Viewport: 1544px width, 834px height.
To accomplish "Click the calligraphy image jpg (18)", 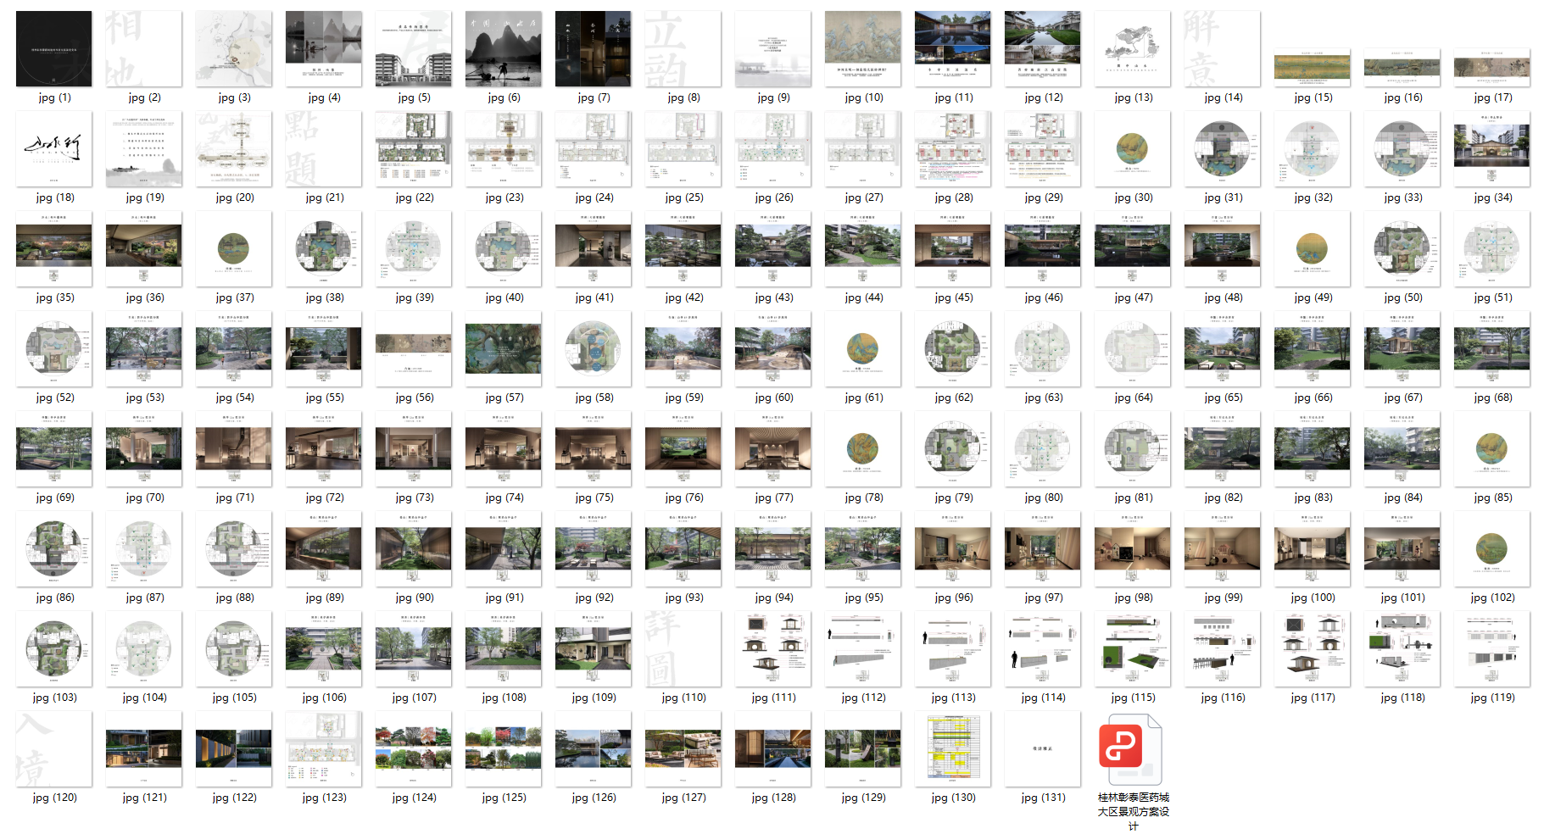I will 54,149.
